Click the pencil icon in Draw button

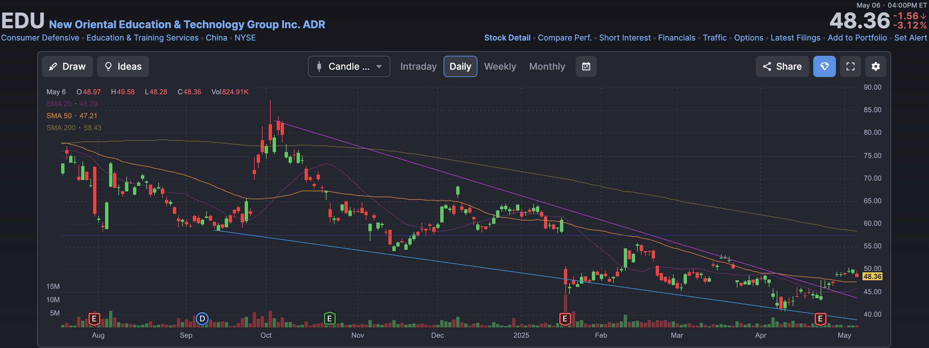tap(53, 66)
